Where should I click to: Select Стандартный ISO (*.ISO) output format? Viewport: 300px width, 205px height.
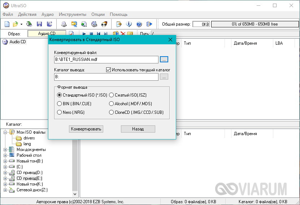coord(82,95)
